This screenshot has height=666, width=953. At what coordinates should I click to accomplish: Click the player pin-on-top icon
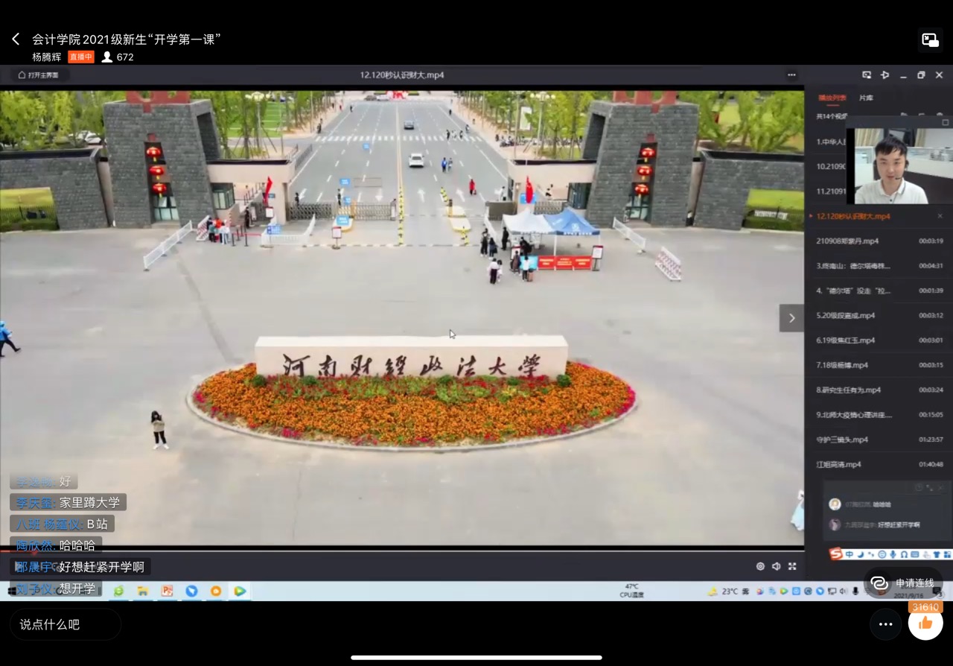click(x=885, y=75)
